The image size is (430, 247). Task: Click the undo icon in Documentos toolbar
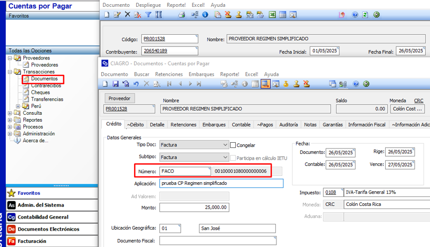tap(136, 84)
